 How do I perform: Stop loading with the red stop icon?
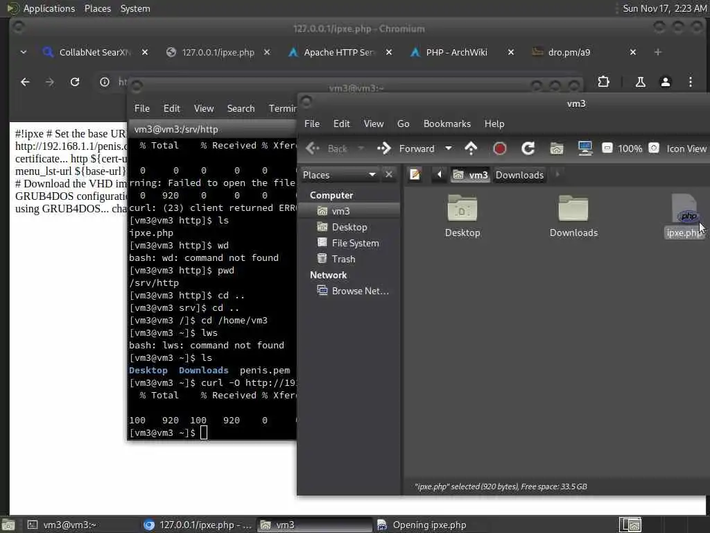499,149
